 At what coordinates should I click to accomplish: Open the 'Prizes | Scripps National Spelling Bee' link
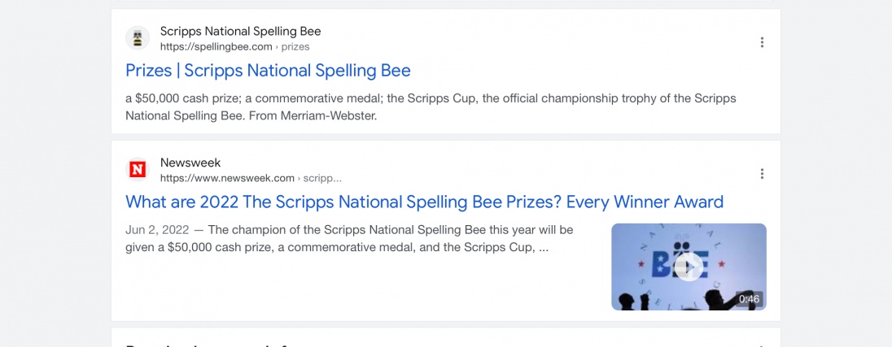tap(268, 71)
